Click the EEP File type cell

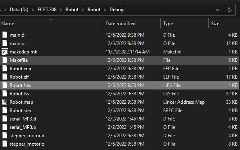click(171, 69)
